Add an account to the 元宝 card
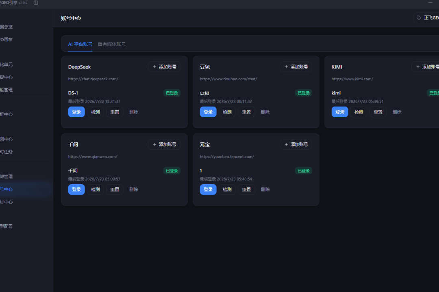439x292 pixels. click(x=296, y=144)
